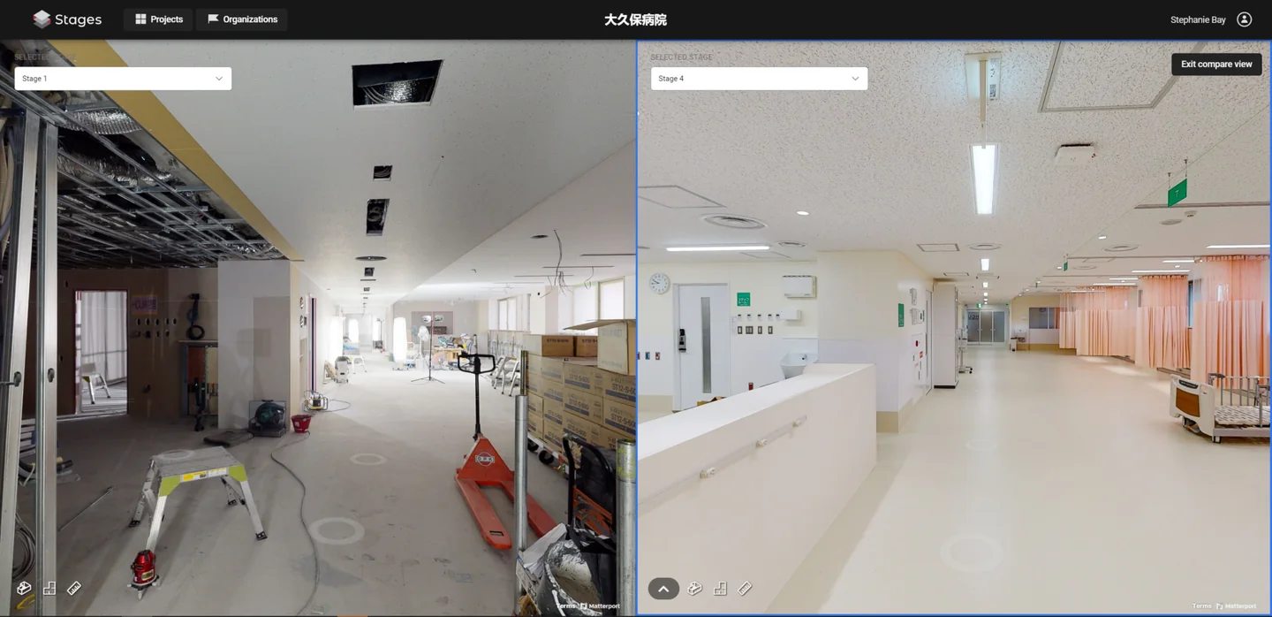This screenshot has height=617, width=1272.
Task: Go to Projects page
Action: click(159, 19)
